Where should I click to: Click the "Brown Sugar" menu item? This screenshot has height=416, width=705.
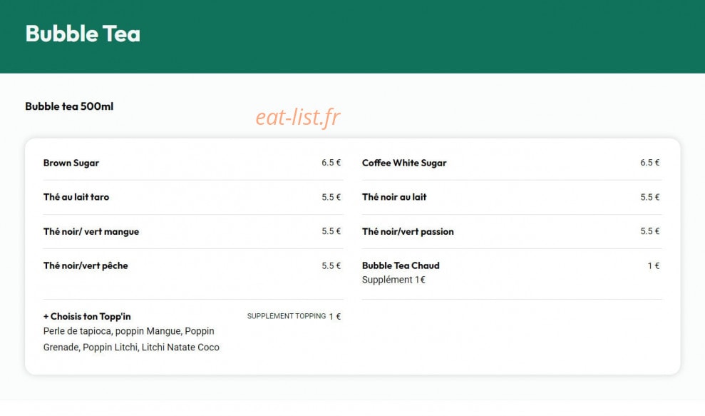tap(71, 163)
